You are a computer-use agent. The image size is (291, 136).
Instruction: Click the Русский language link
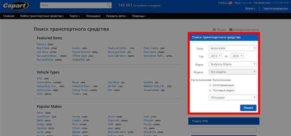pyautogui.click(x=247, y=3)
